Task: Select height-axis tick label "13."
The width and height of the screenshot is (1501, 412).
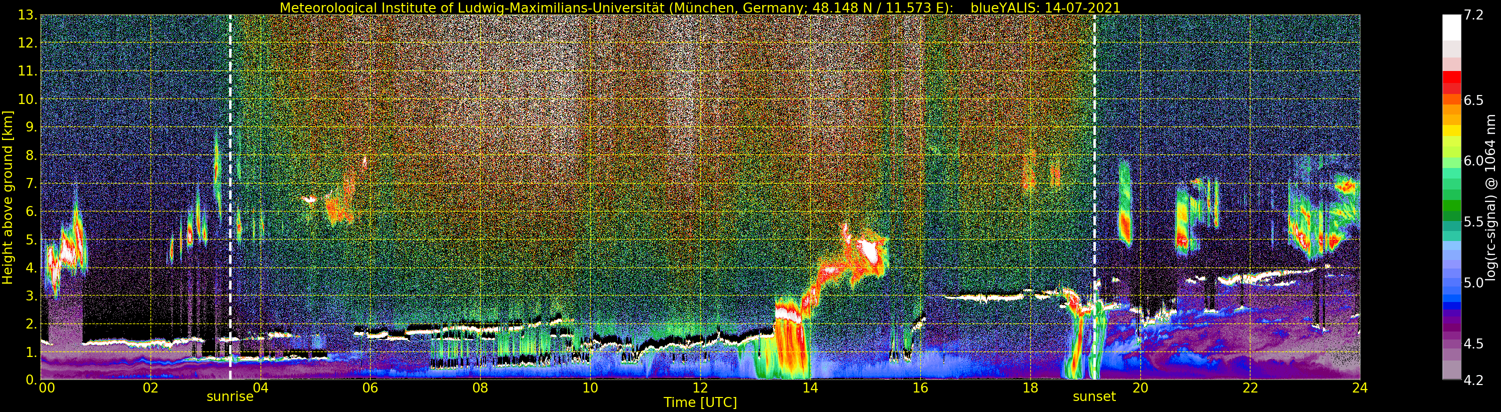Action: pyautogui.click(x=28, y=15)
